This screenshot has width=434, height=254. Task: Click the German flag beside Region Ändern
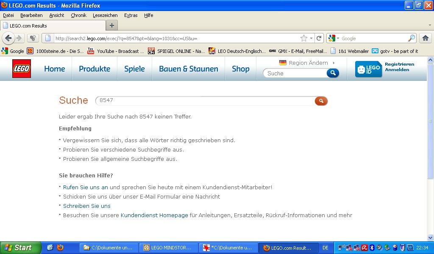pos(282,62)
